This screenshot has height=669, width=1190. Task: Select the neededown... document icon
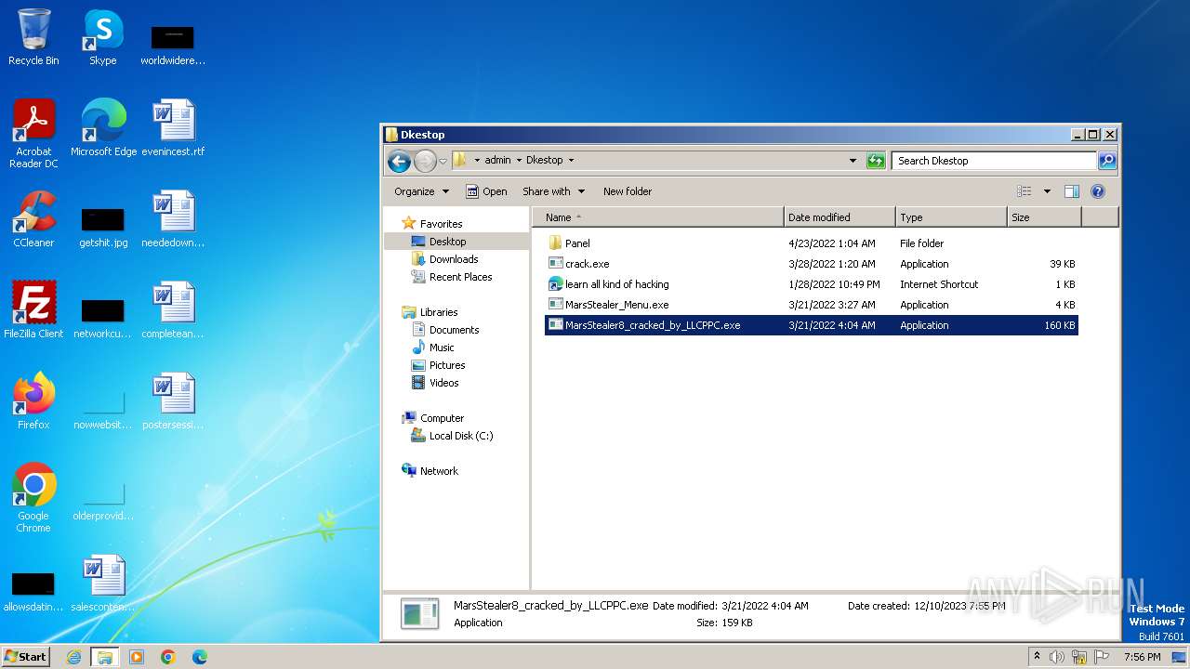pyautogui.click(x=173, y=219)
